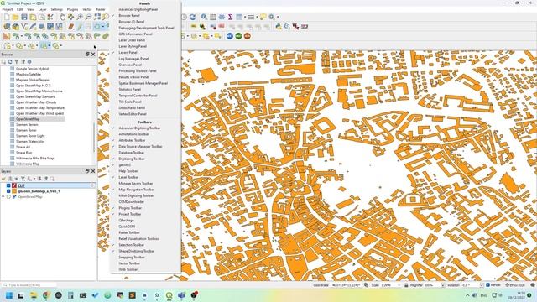Float the Browser panel using undock button
Viewport: 537px width, 302px height.
[87, 55]
